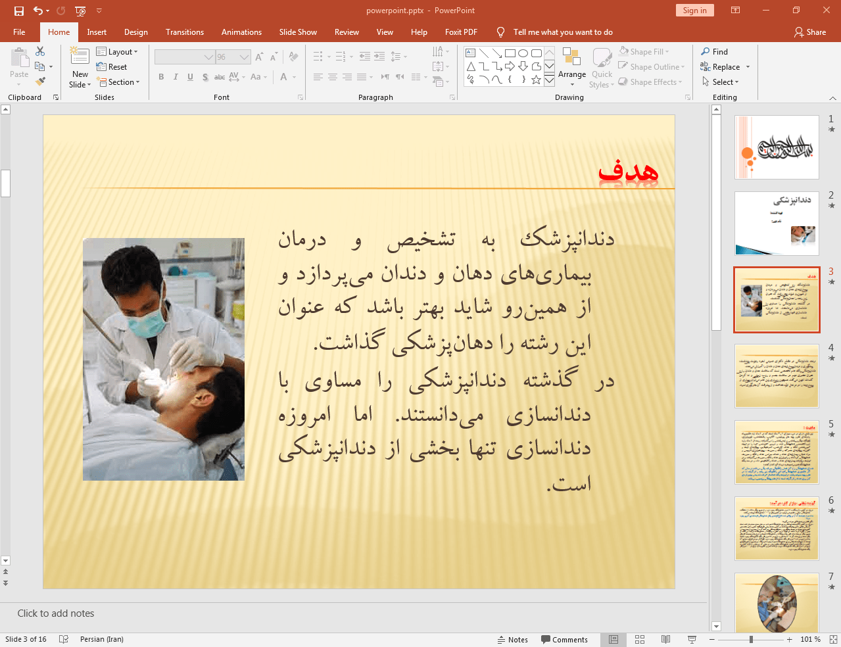Pick the star shape in shapes gallery
This screenshot has width=841, height=647.
pos(537,80)
